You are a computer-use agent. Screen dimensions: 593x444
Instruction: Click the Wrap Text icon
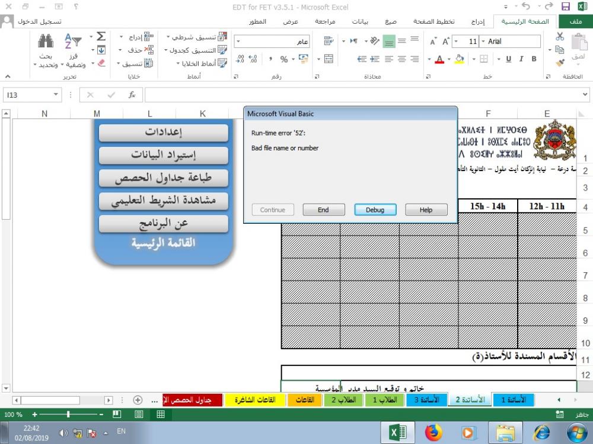click(329, 40)
